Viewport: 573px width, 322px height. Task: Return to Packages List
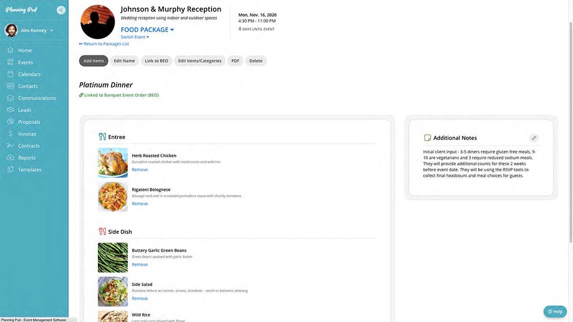tap(104, 44)
